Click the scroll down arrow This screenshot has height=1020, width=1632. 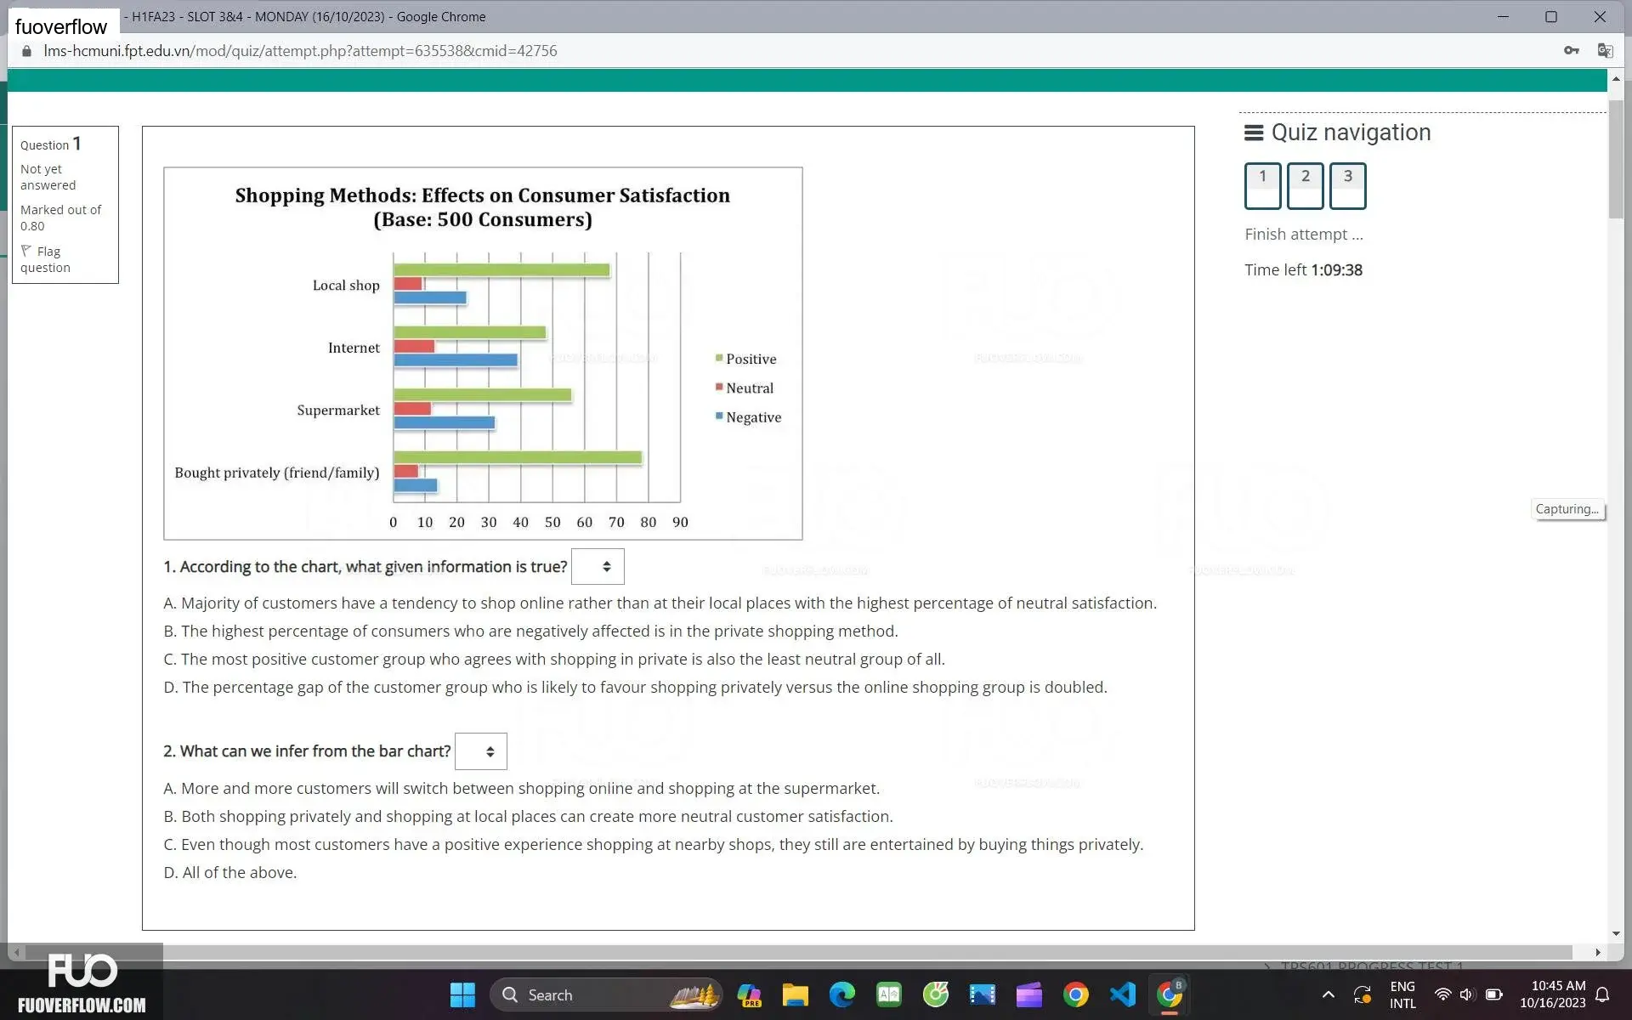tap(1615, 933)
